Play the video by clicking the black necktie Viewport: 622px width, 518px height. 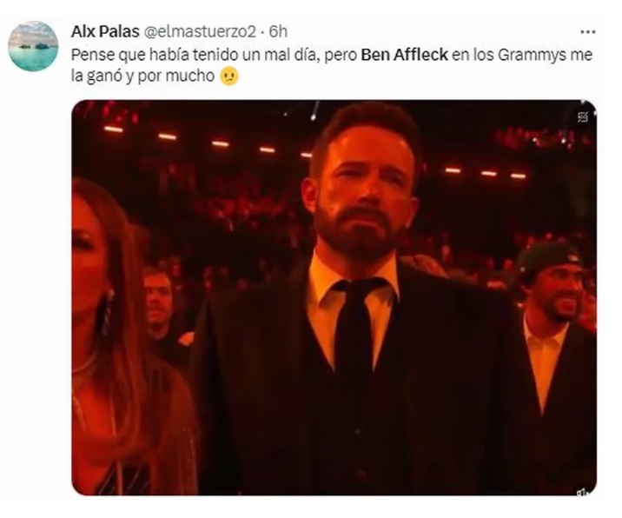click(x=355, y=348)
